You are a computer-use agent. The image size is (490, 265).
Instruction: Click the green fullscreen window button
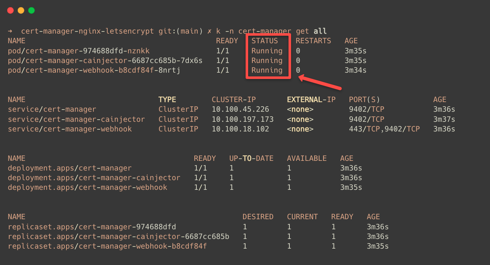coord(31,10)
